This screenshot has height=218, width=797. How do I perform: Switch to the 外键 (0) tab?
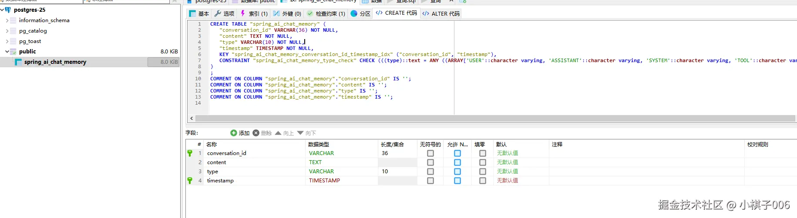[x=287, y=13]
